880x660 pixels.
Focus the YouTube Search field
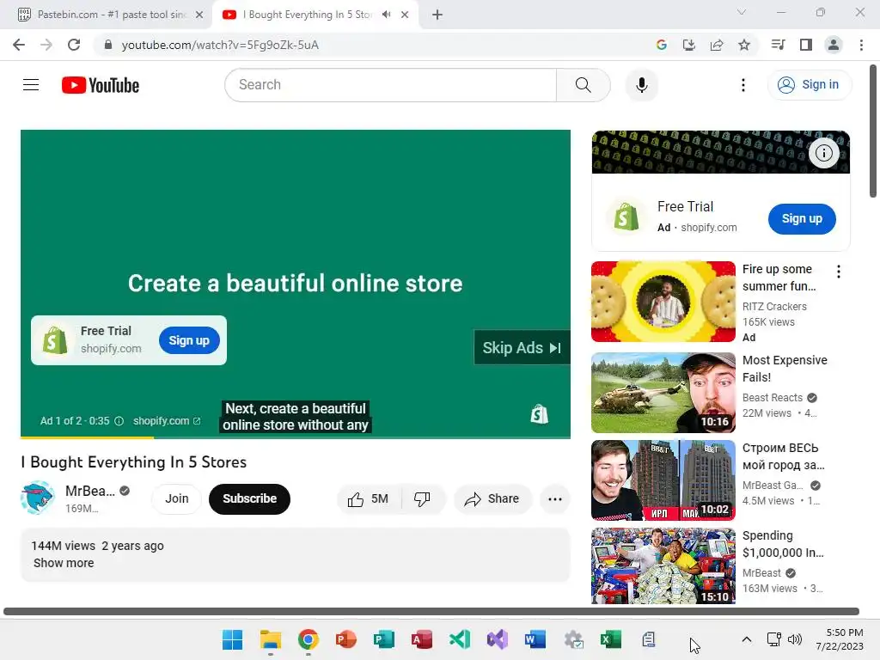click(391, 85)
